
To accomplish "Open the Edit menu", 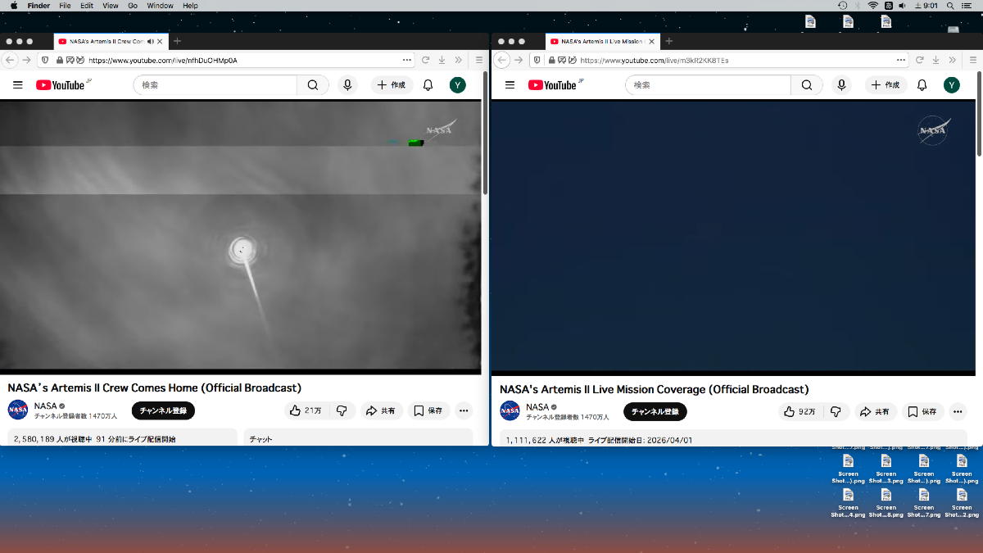I will [87, 5].
